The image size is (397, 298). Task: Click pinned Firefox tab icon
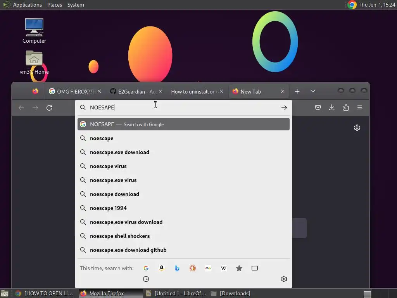[x=35, y=91]
